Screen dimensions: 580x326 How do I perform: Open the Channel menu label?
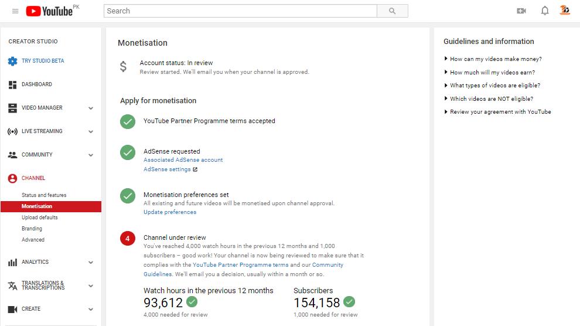(x=33, y=178)
